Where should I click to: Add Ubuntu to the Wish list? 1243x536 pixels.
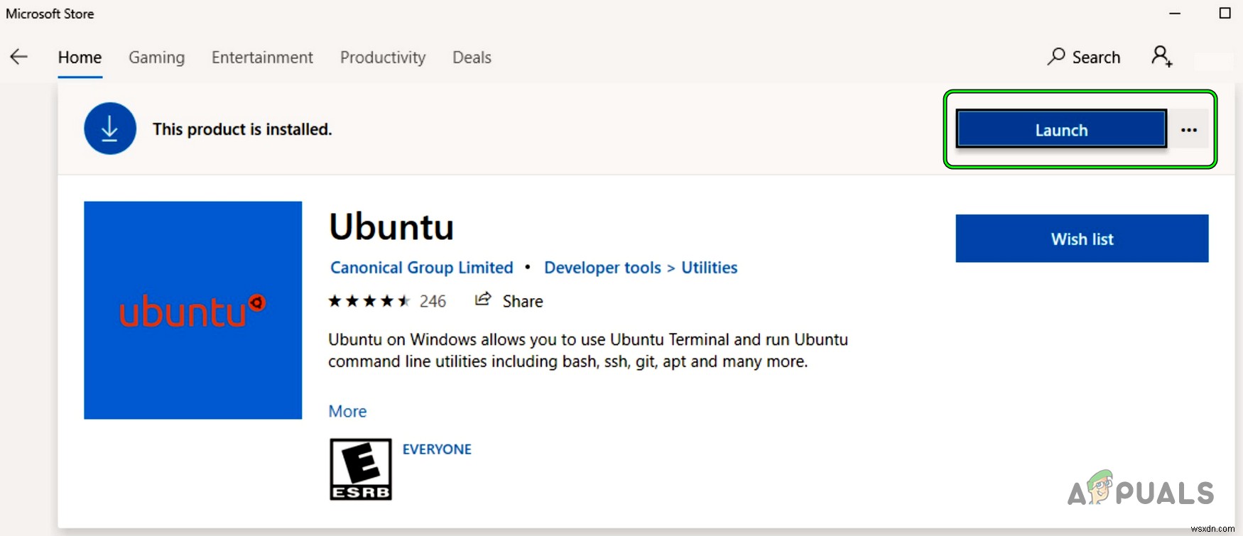1081,239
